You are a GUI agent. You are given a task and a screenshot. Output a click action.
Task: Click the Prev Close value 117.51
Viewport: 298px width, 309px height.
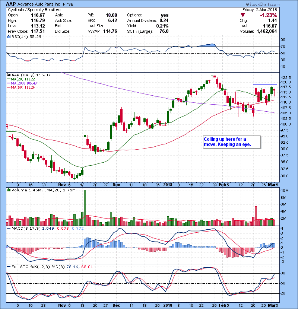coord(38,31)
